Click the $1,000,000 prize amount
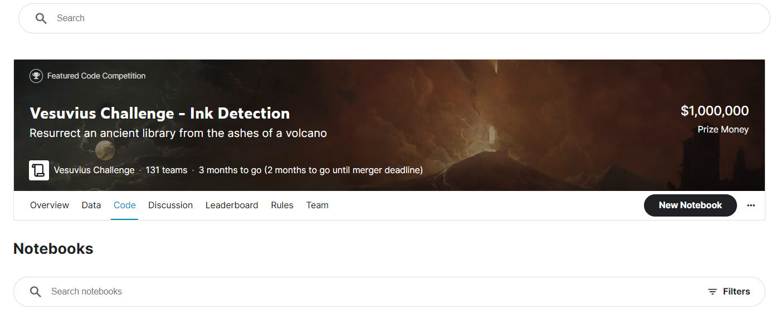 click(x=715, y=111)
